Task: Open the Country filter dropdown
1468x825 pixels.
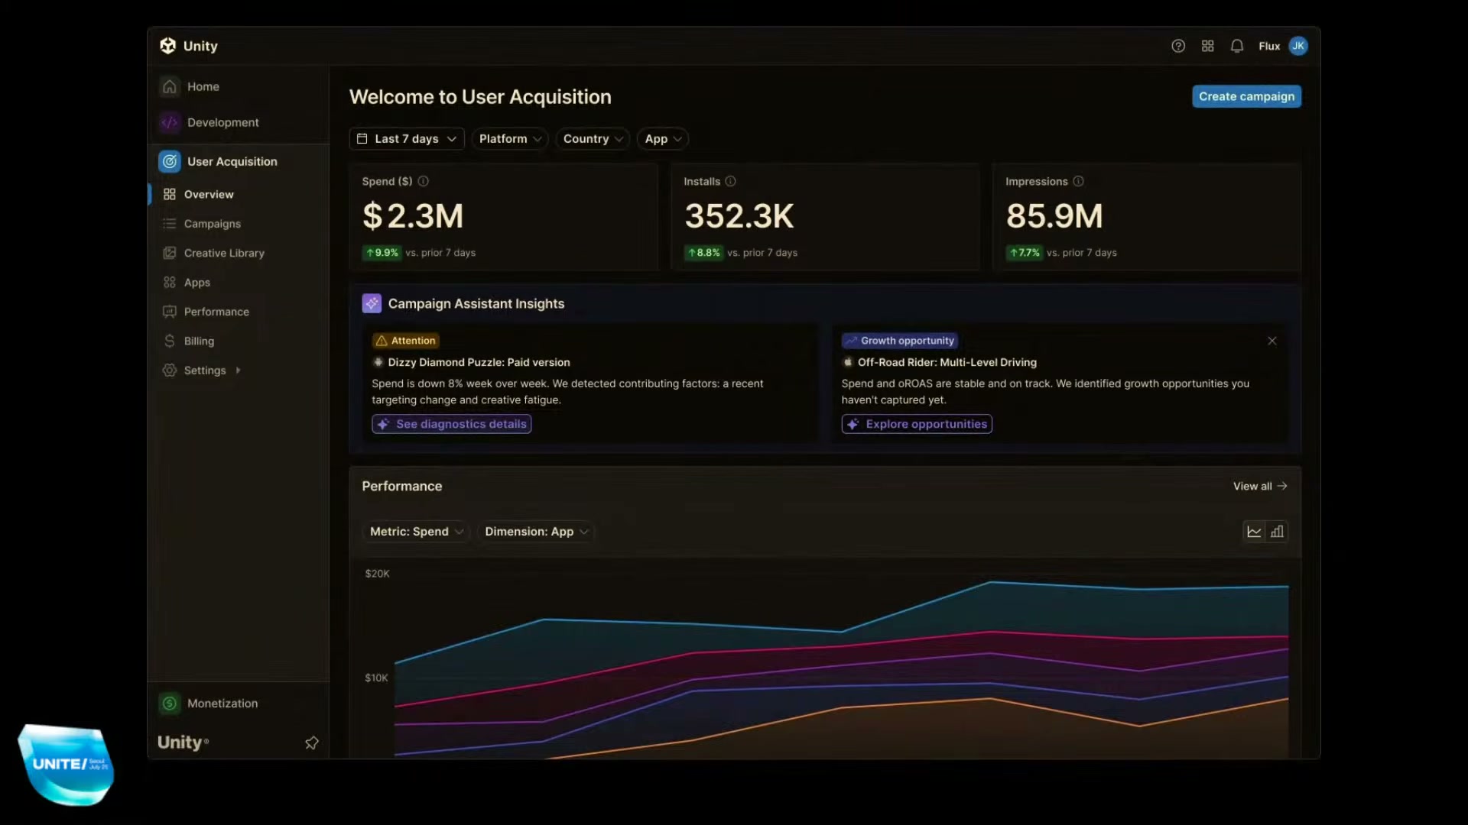Action: point(593,138)
